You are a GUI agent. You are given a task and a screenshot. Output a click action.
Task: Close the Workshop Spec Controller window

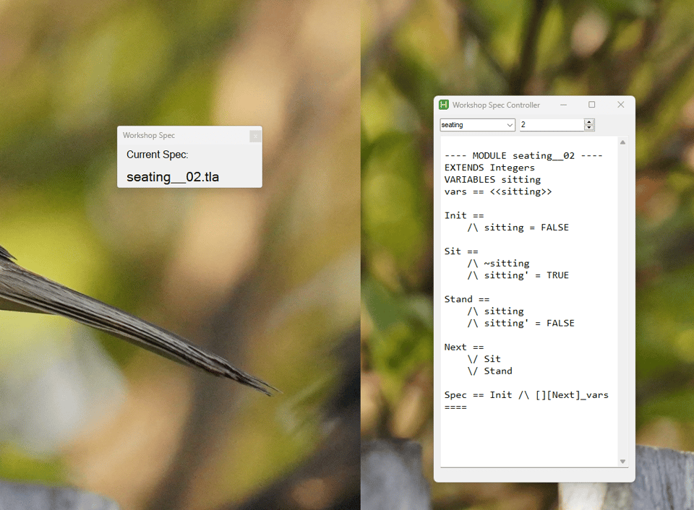[x=620, y=105]
